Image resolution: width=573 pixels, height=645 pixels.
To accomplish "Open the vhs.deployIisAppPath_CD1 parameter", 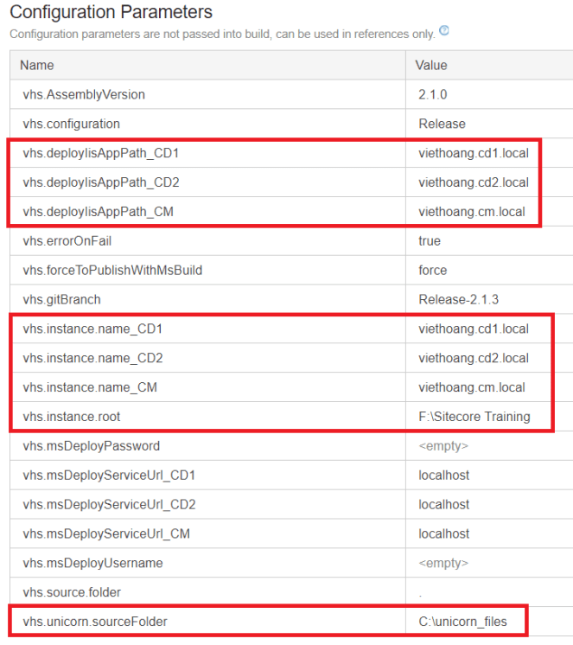I will click(x=100, y=153).
